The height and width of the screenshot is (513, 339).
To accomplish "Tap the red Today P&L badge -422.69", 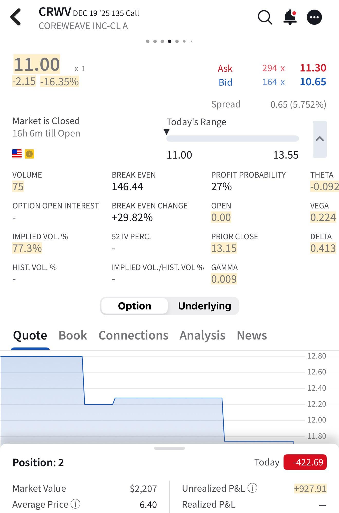I will (x=305, y=462).
